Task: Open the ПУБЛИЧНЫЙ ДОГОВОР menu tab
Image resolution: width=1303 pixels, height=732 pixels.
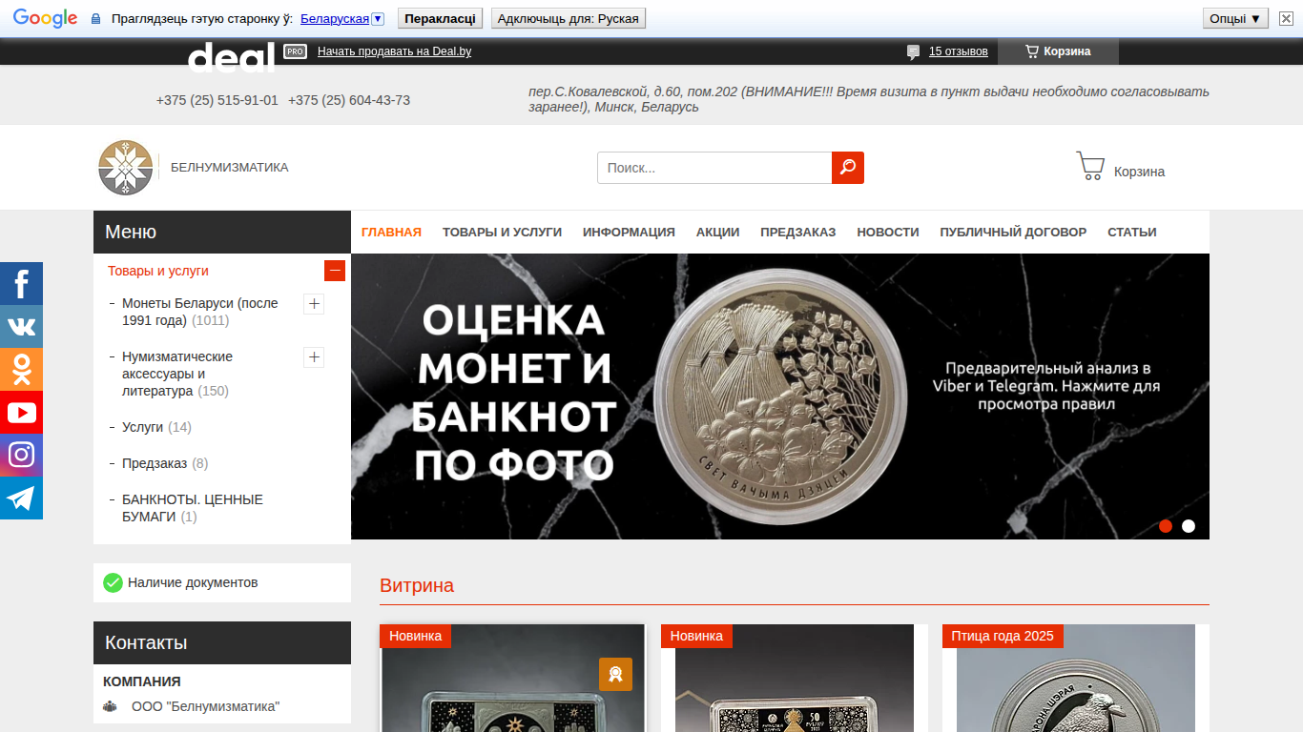Action: pyautogui.click(x=1013, y=232)
